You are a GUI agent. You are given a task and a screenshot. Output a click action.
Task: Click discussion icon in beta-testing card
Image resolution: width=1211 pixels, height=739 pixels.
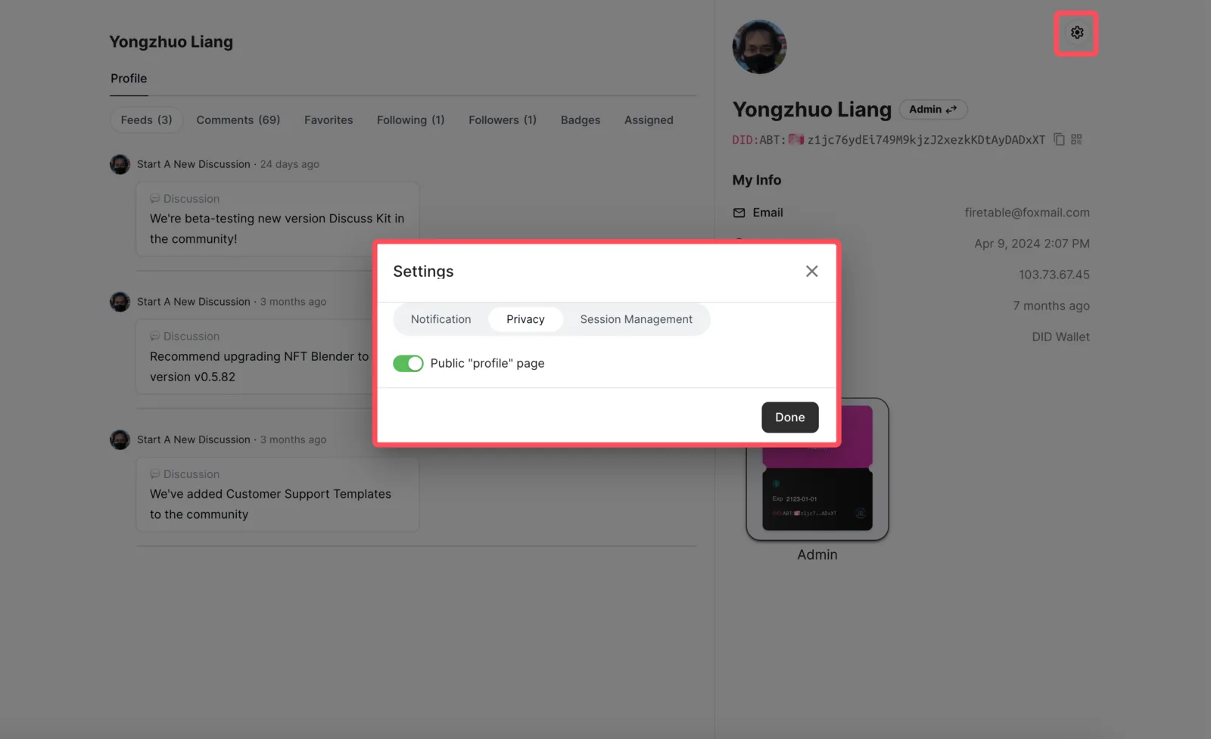click(x=154, y=199)
